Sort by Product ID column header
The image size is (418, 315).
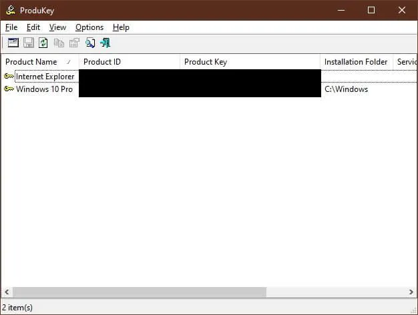[x=130, y=62]
